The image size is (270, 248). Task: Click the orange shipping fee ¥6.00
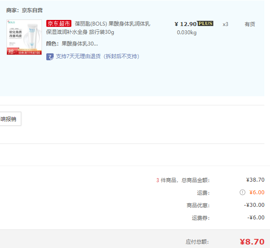click(x=257, y=192)
